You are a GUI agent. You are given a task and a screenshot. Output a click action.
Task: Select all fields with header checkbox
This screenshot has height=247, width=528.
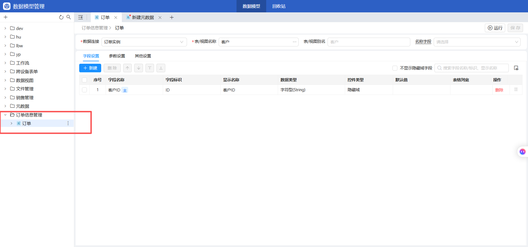coord(84,80)
